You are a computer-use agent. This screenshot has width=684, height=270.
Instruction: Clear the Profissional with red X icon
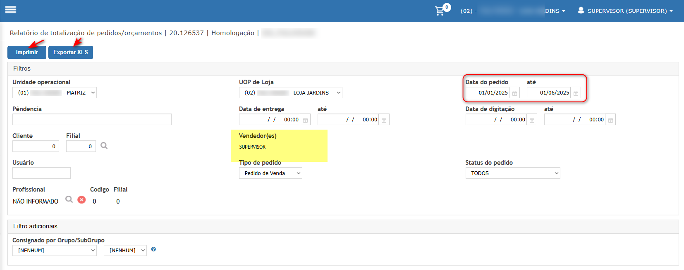82,200
